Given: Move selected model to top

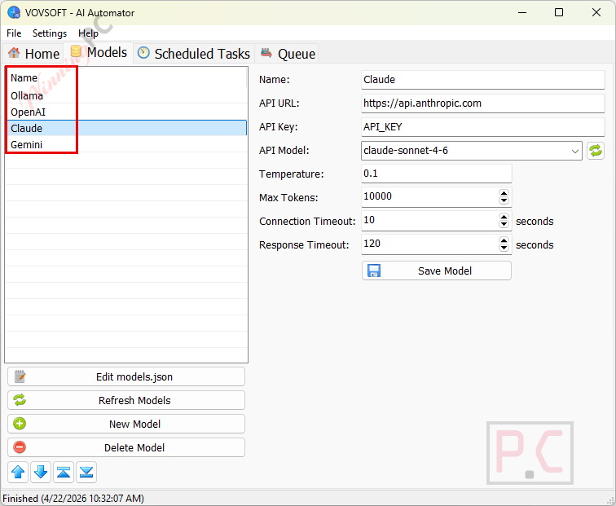Looking at the screenshot, I should (x=64, y=472).
